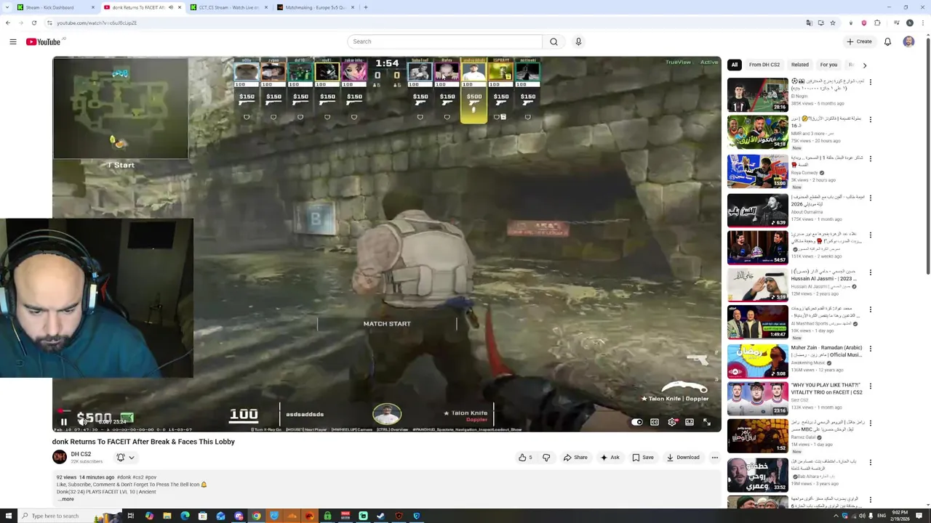Save video to a playlist
This screenshot has height=523, width=931.
pos(643,458)
